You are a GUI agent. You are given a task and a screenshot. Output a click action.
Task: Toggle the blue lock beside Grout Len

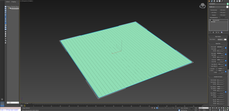point(226,60)
